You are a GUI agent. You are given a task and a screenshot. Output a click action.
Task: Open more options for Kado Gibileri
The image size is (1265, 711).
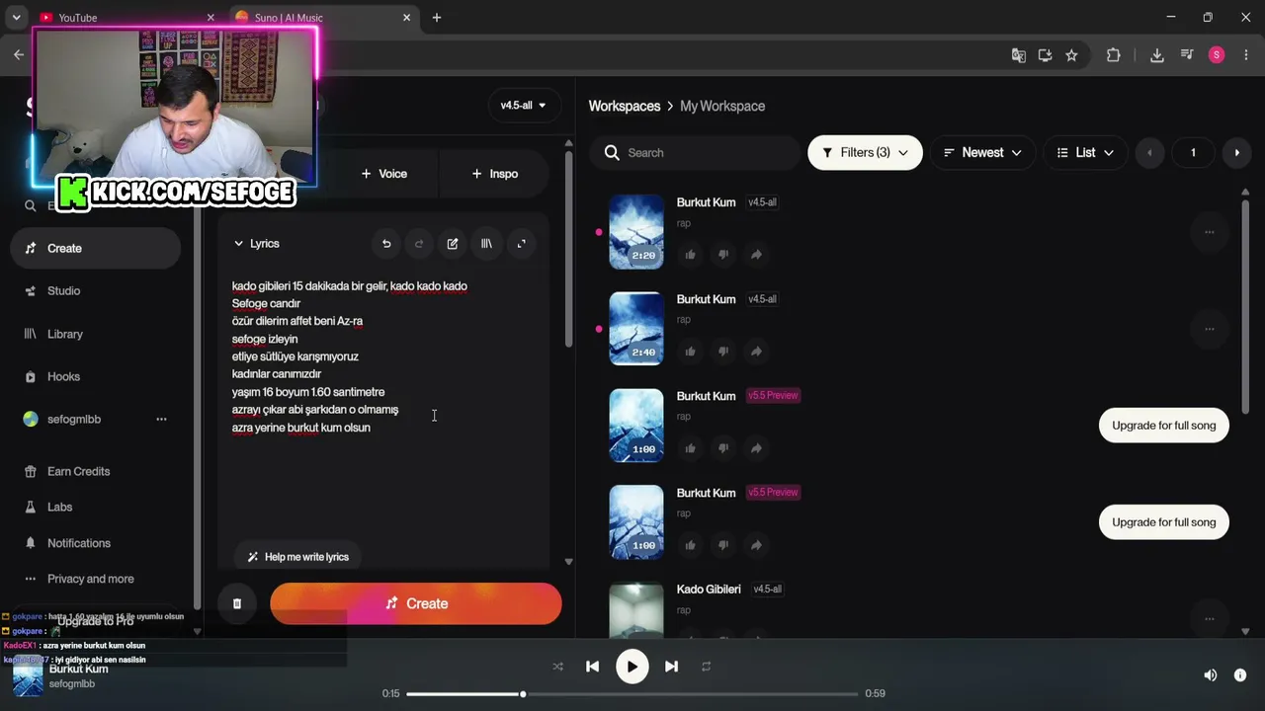pos(1209,619)
